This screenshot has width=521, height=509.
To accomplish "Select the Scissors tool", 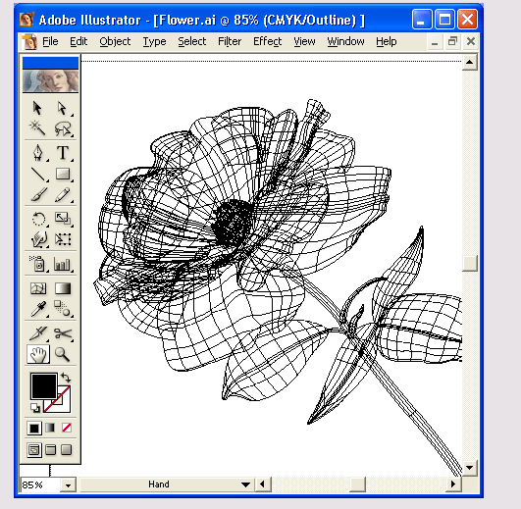I will pyautogui.click(x=63, y=333).
